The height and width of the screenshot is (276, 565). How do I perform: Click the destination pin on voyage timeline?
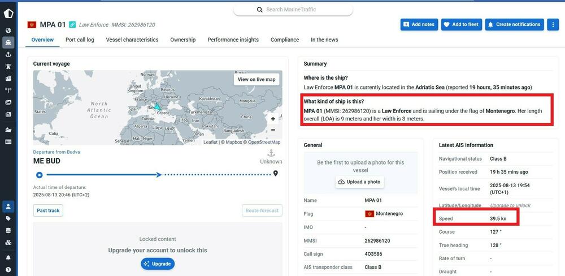(x=276, y=174)
